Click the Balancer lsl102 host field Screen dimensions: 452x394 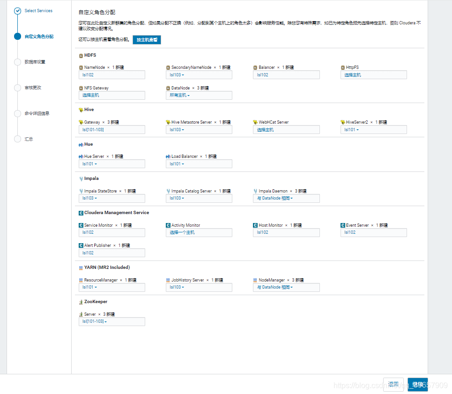(286, 75)
